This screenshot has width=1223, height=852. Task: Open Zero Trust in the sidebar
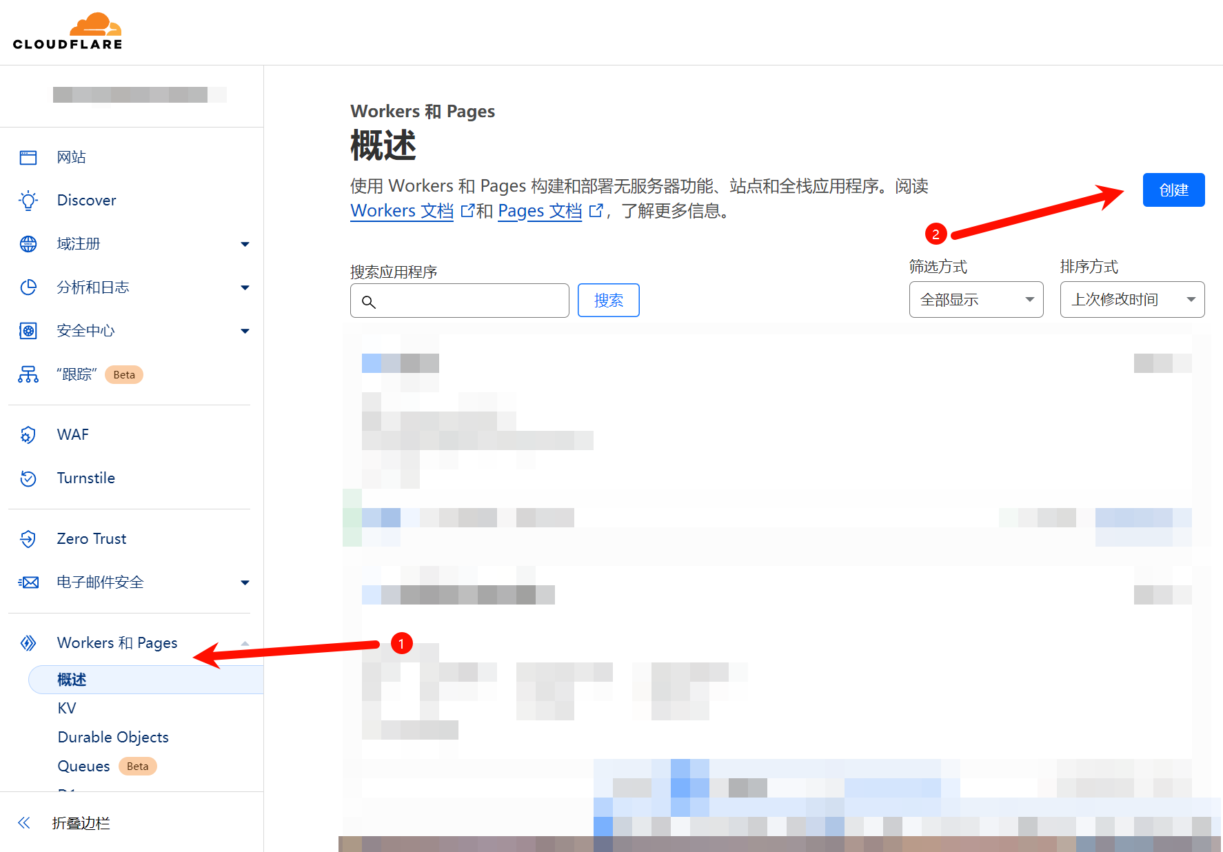[91, 539]
